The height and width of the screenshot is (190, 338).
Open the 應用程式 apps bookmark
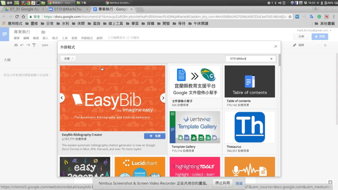12,23
